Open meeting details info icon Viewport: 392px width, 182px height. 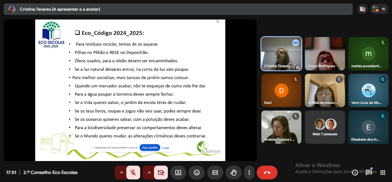(x=355, y=173)
